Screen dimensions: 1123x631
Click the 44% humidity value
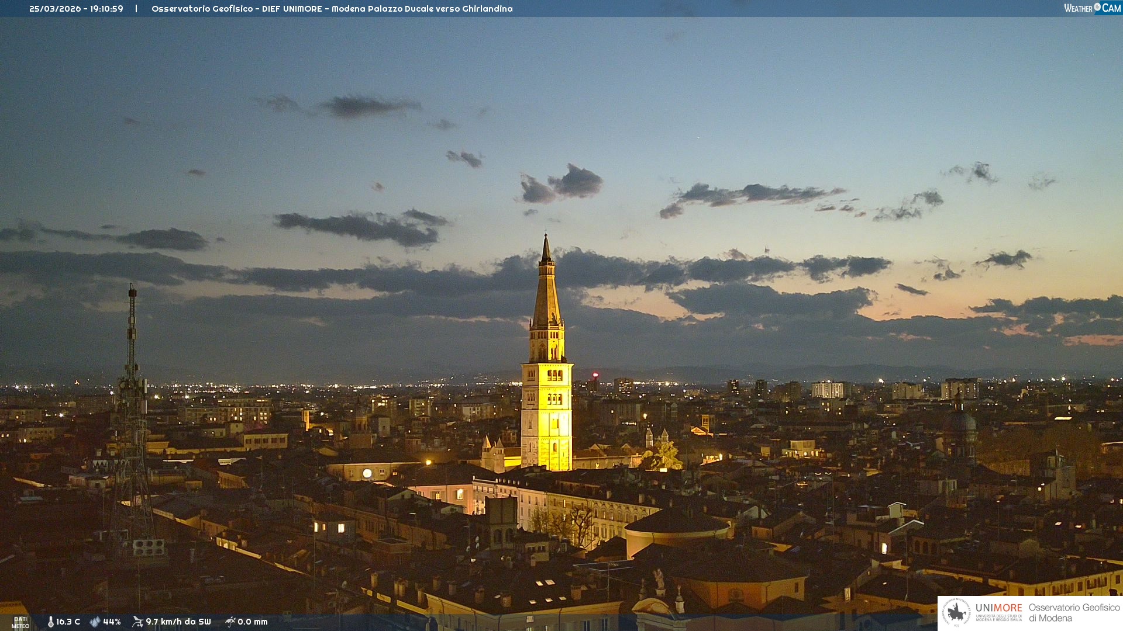[x=112, y=622]
